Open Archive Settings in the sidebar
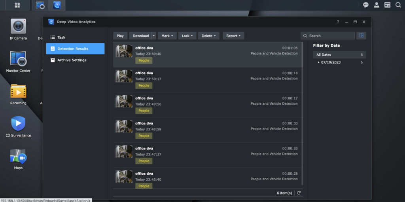Image resolution: width=405 pixels, height=202 pixels. click(x=72, y=60)
